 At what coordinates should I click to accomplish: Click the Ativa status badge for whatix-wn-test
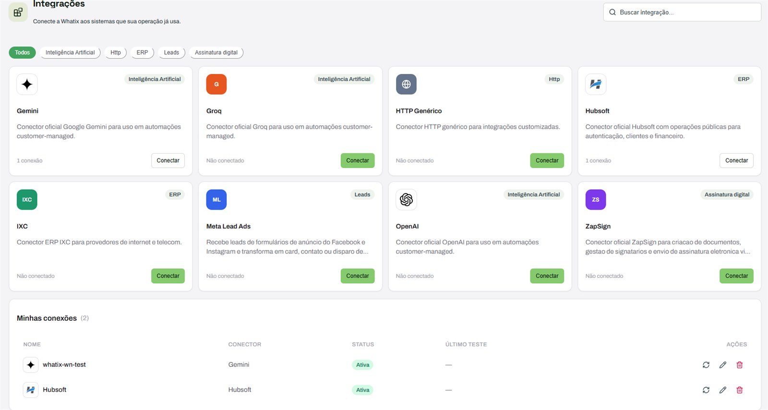coord(363,365)
